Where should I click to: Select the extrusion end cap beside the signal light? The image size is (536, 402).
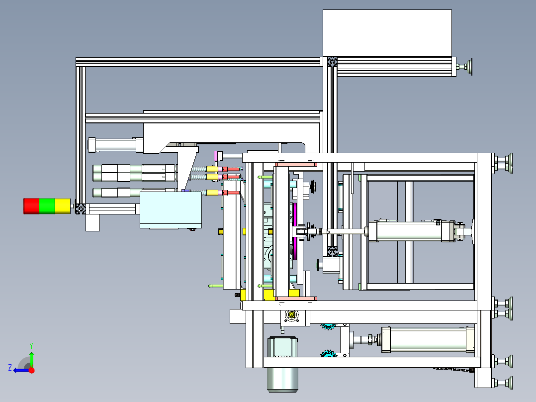tap(81, 209)
